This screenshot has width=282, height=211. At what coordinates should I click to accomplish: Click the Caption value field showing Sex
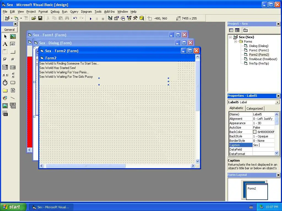pyautogui.click(x=264, y=145)
